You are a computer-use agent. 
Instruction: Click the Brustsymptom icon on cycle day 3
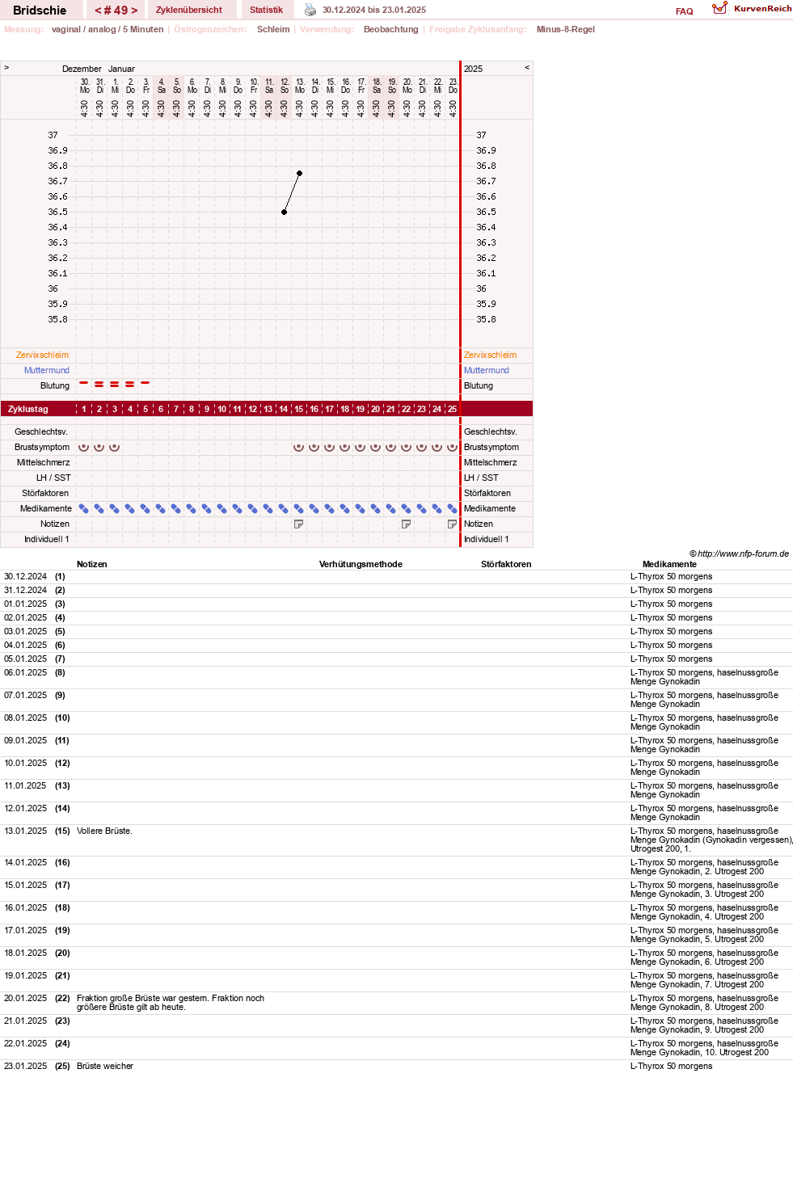[x=114, y=447]
